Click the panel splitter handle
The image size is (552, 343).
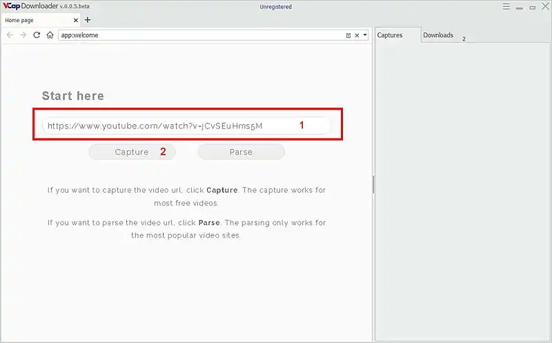[373, 184]
